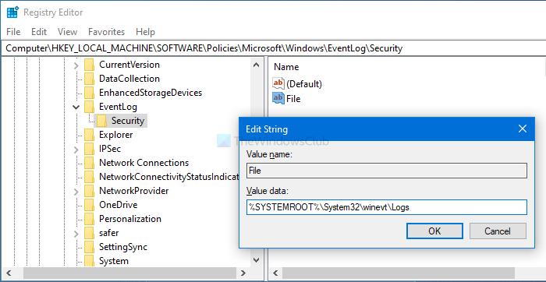Image resolution: width=546 pixels, height=282 pixels.
Task: Select the Security key
Action: (128, 121)
